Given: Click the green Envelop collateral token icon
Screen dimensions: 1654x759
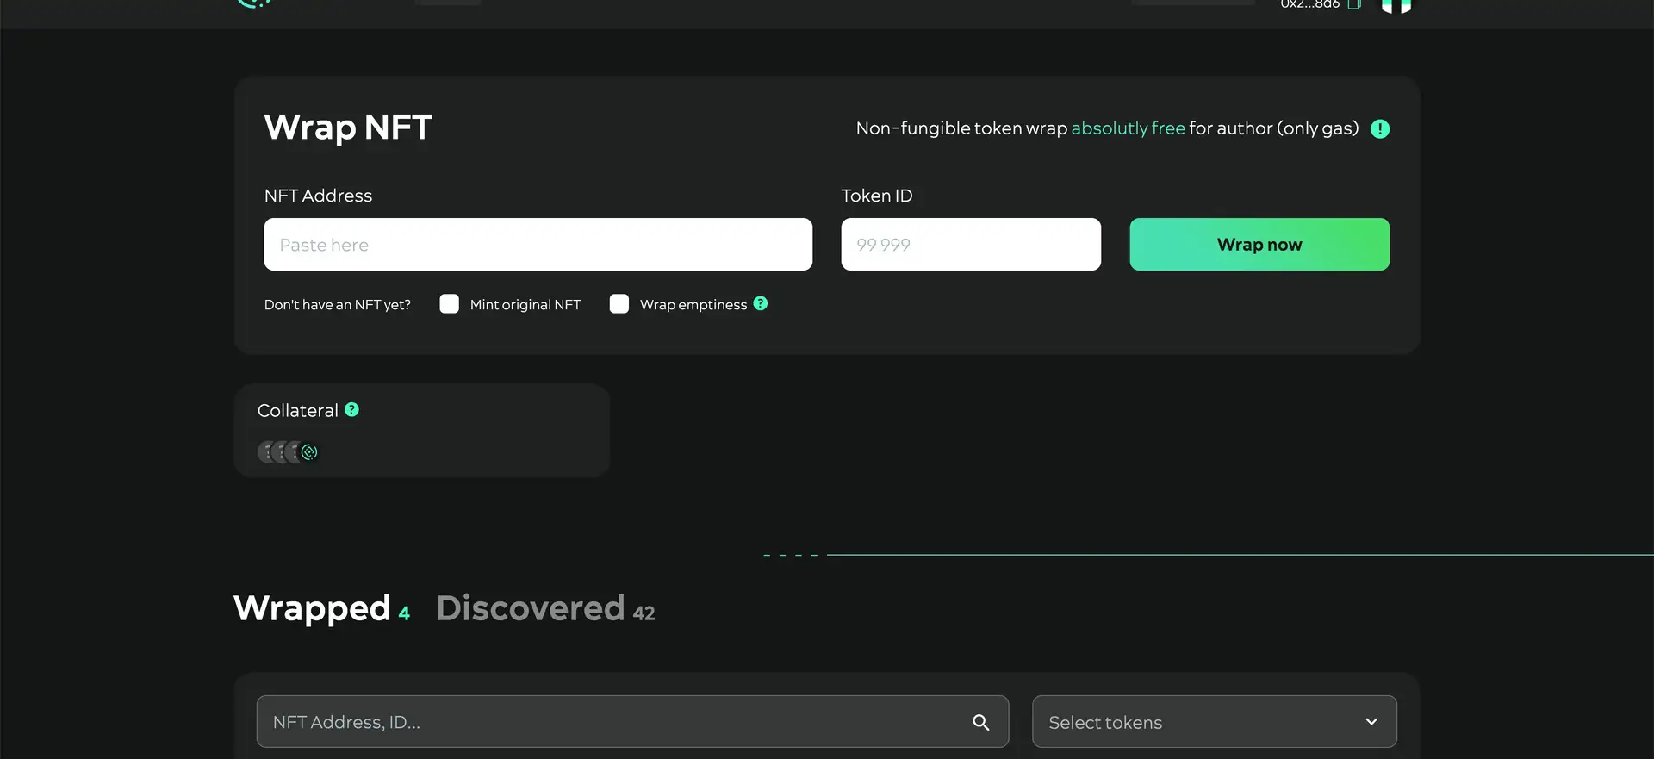Looking at the screenshot, I should pyautogui.click(x=309, y=452).
